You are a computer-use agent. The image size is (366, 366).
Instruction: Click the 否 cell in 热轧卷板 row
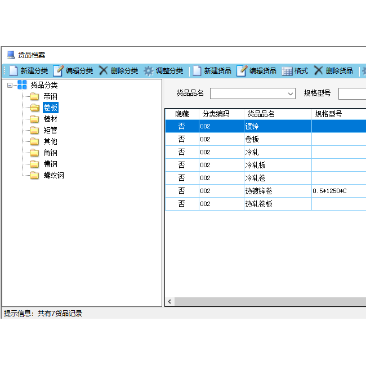tap(182, 204)
